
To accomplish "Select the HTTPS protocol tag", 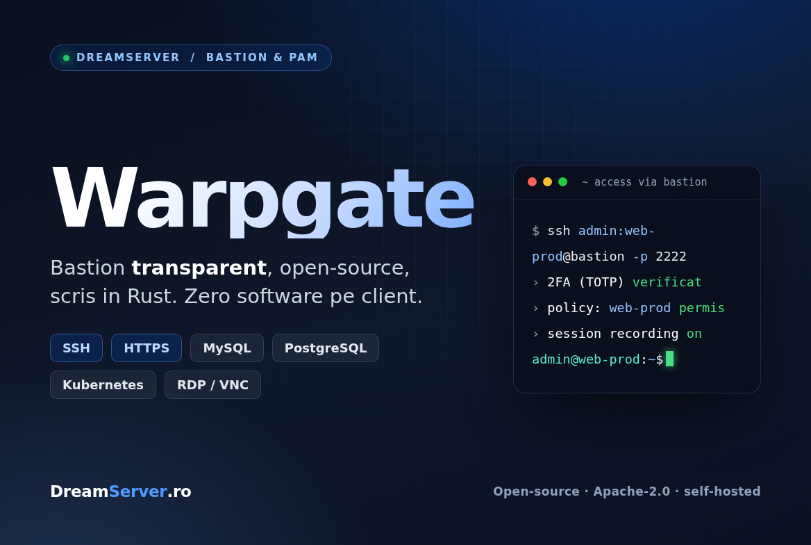I will click(x=147, y=348).
